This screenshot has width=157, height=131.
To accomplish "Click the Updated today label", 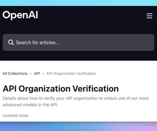I will tap(16, 116).
